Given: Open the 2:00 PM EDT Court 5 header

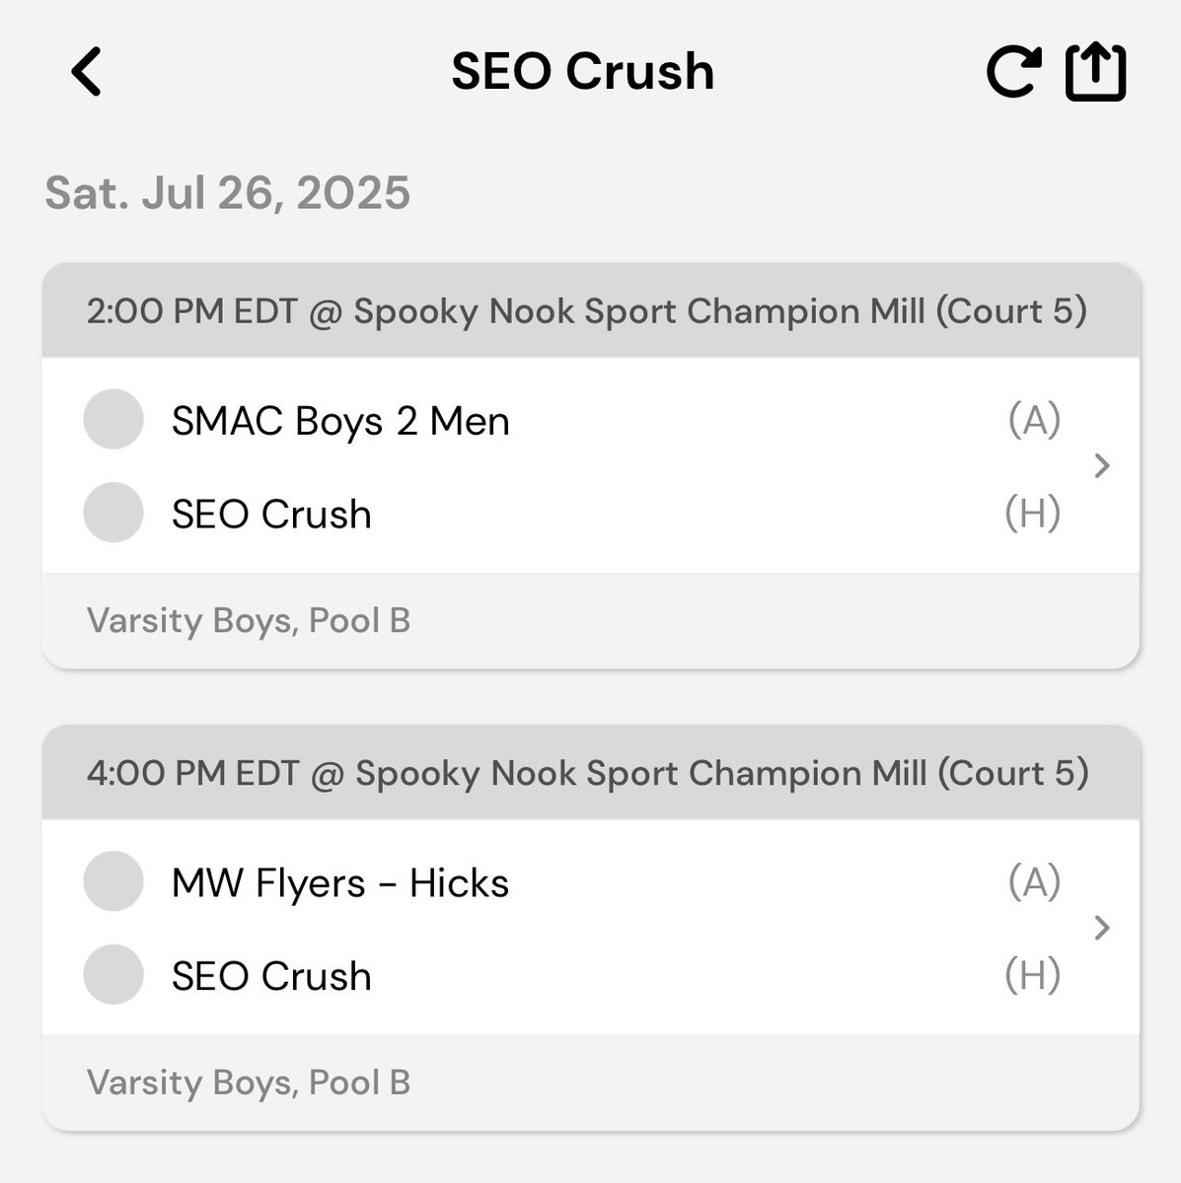Looking at the screenshot, I should click(590, 312).
